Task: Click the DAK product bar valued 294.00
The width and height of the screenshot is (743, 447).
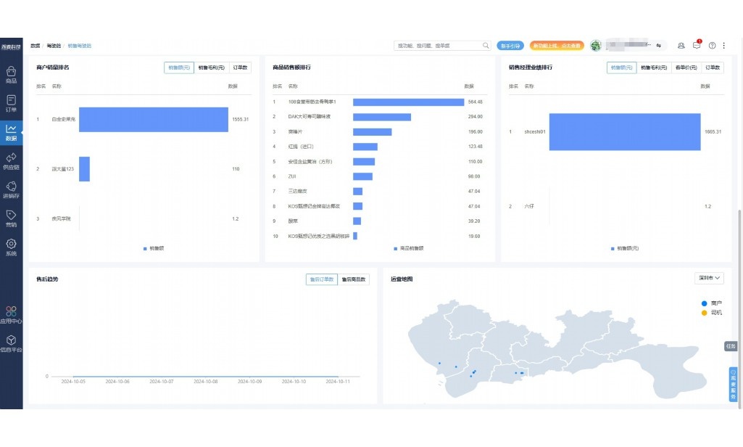Action: 382,117
